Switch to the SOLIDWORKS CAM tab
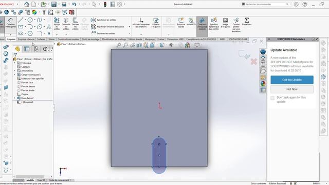 click(237, 39)
